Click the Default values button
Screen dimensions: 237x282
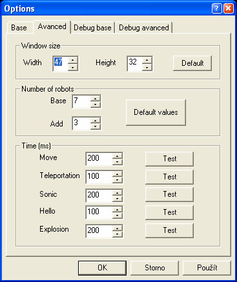coord(156,112)
